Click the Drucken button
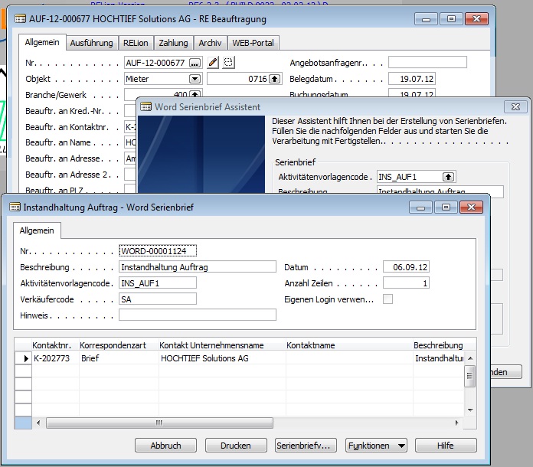This screenshot has width=533, height=467. click(236, 446)
